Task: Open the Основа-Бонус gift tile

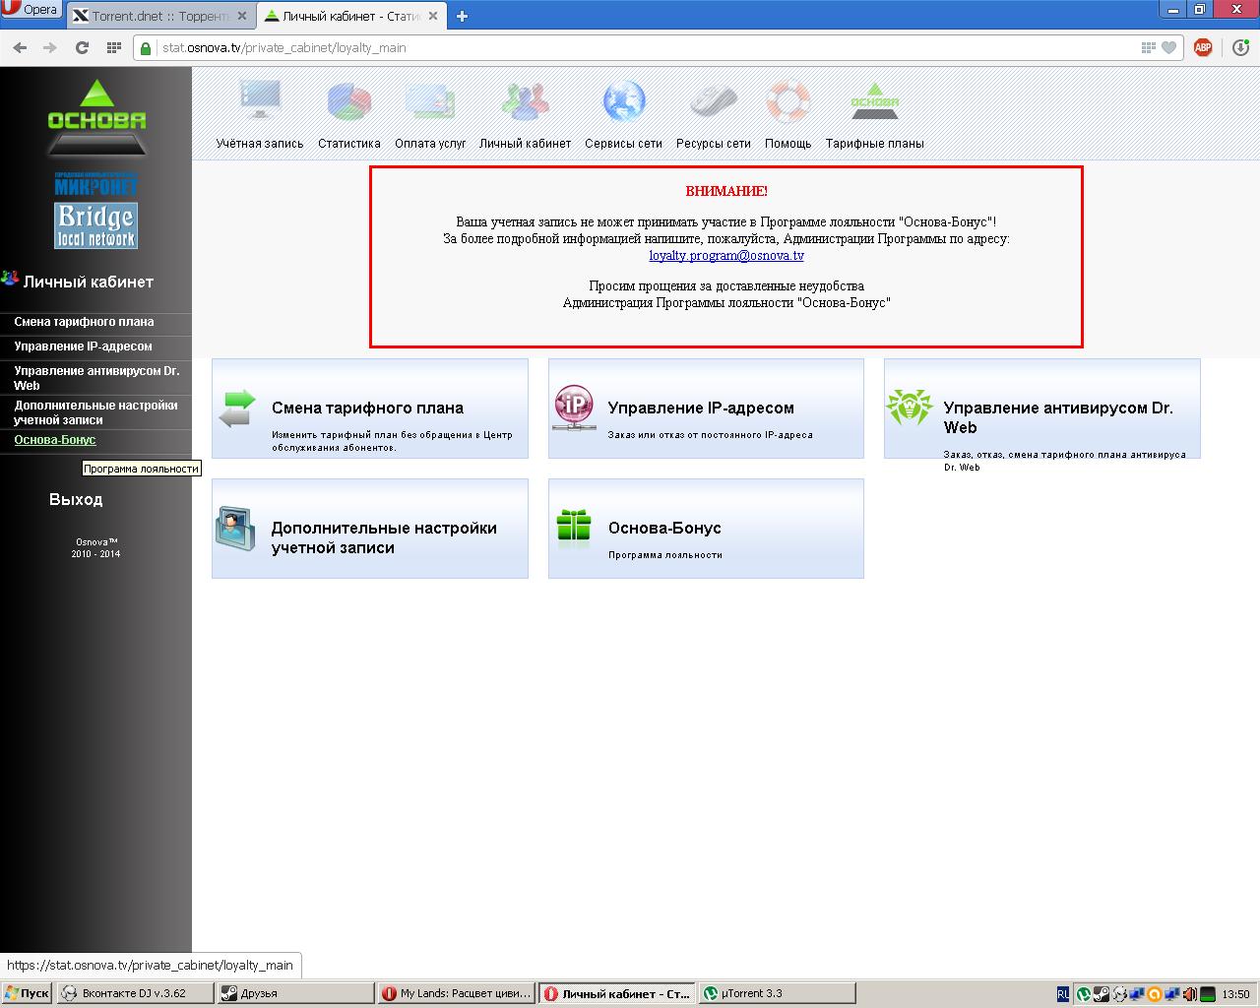Action: tap(705, 529)
